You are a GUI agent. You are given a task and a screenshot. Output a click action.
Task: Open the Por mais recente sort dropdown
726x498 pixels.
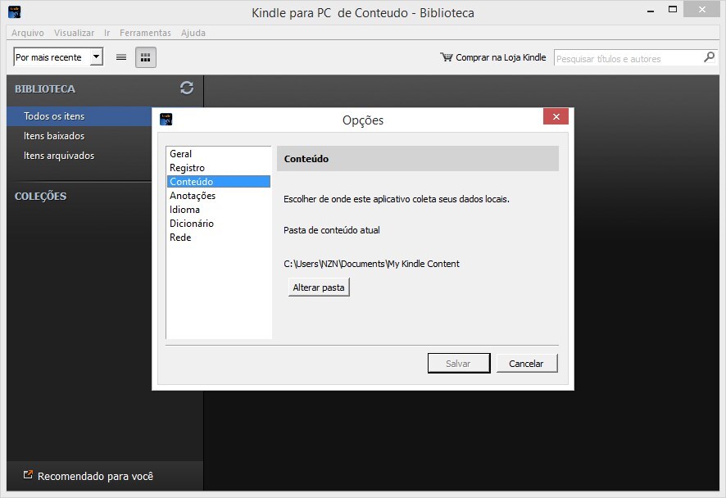click(58, 57)
